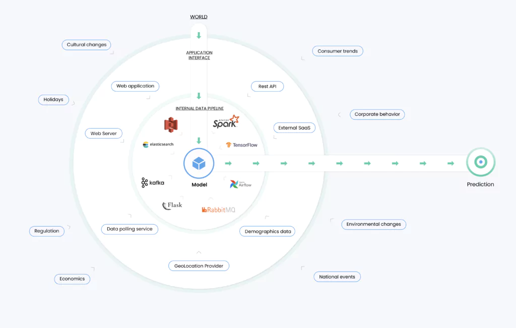Click the Prediction label text
The height and width of the screenshot is (328, 516).
pyautogui.click(x=480, y=184)
